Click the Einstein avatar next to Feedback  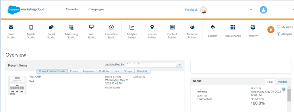(204, 10)
